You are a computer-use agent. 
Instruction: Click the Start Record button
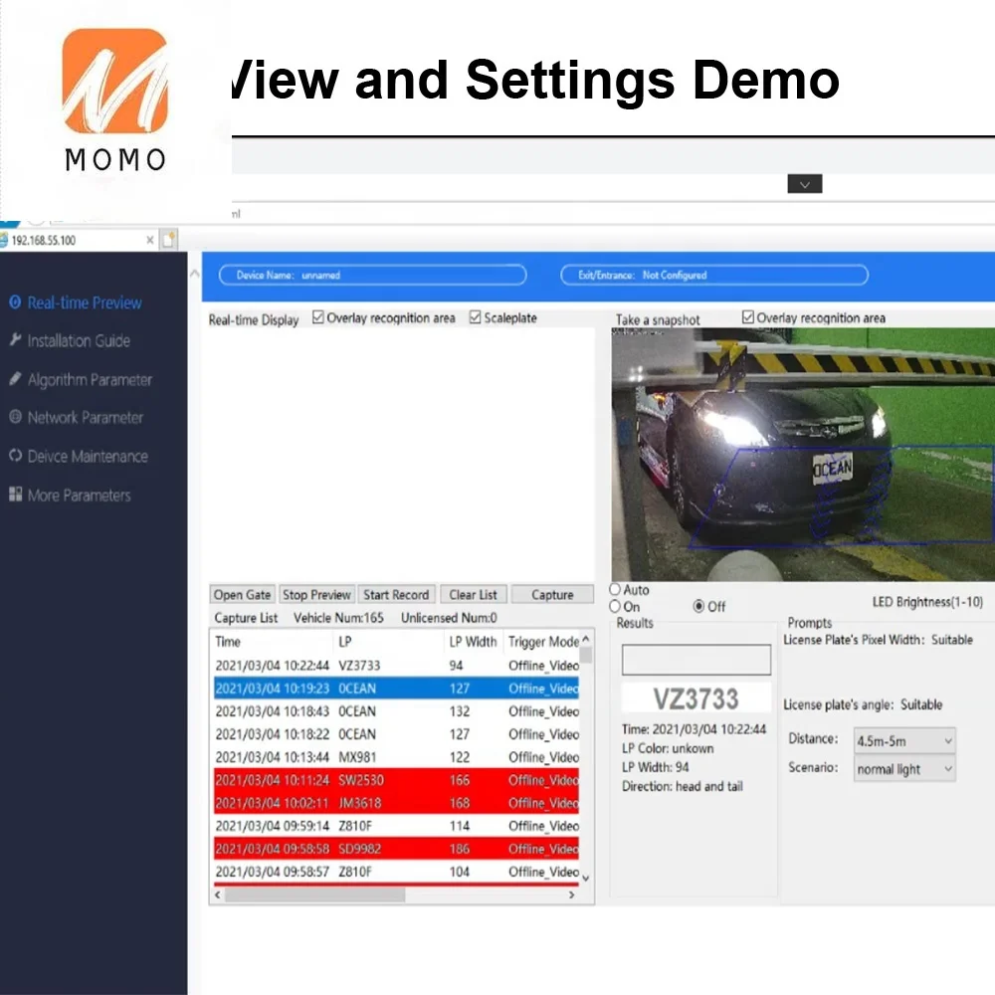tap(397, 595)
